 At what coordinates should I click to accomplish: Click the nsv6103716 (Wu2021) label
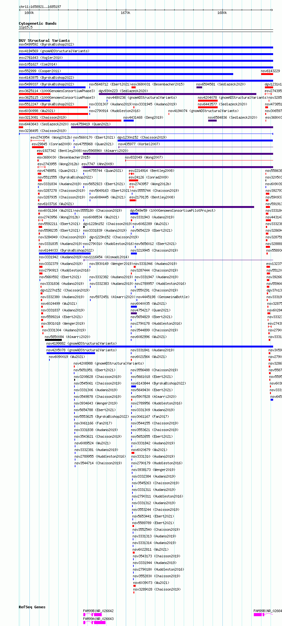point(56,204)
